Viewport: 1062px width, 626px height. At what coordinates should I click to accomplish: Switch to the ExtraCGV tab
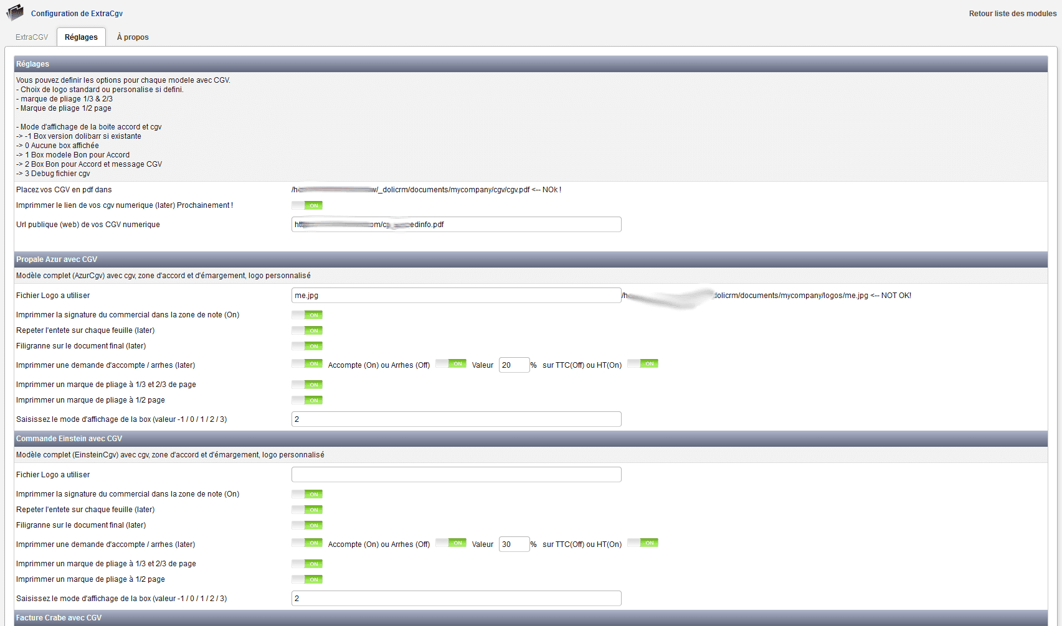31,37
